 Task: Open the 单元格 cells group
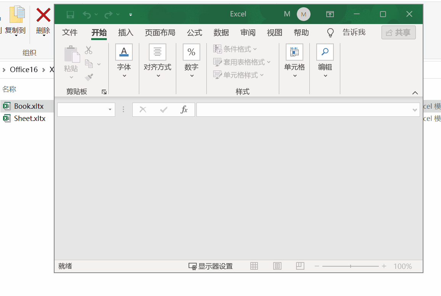(295, 61)
